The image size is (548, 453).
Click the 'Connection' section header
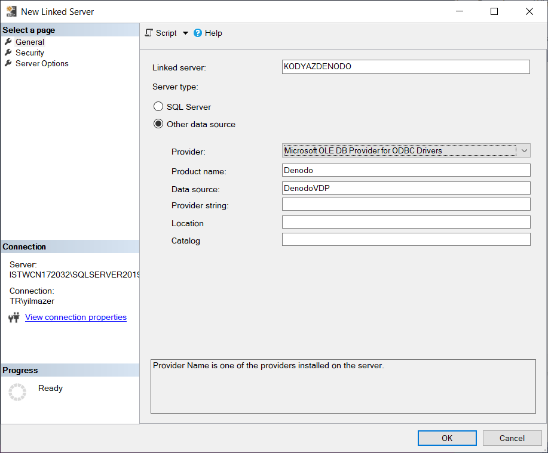coord(24,246)
